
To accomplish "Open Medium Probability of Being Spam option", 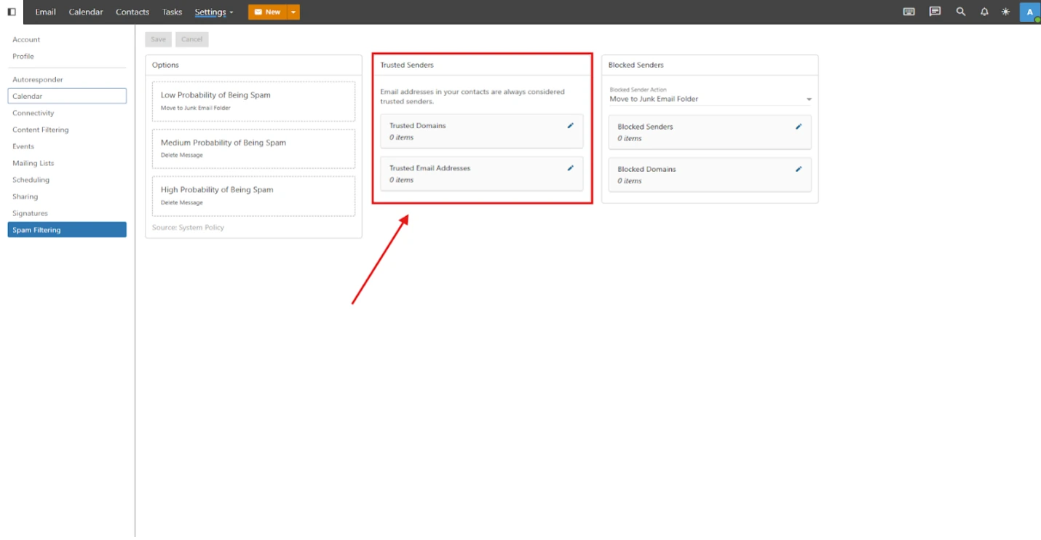I will (x=253, y=148).
